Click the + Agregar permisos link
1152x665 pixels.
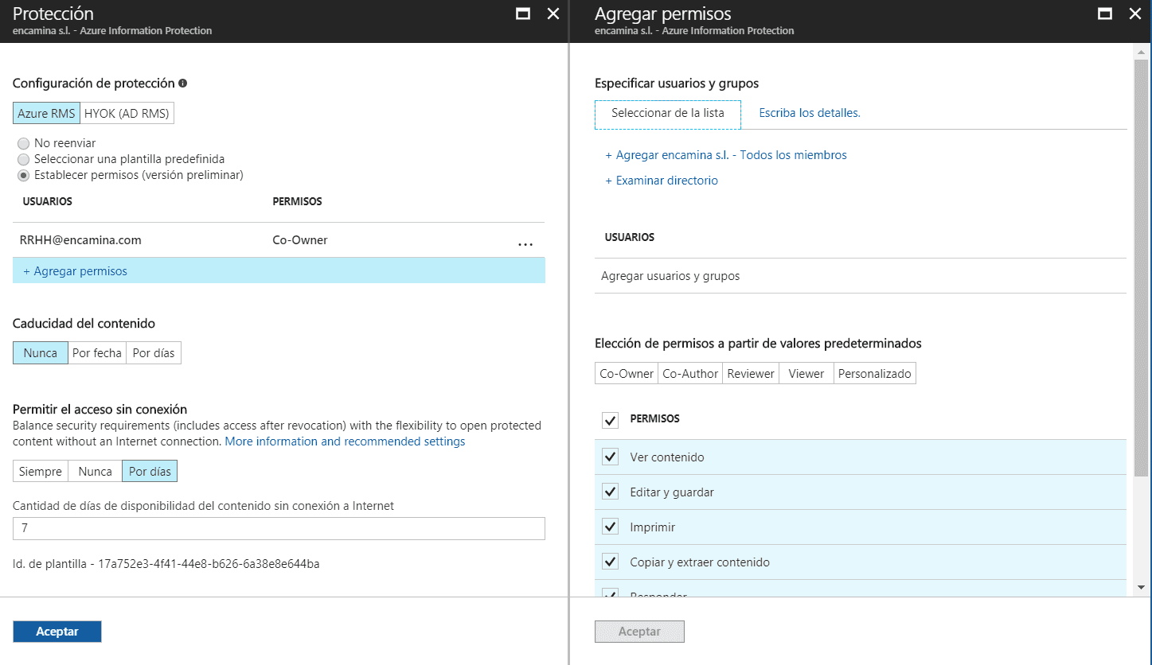point(76,271)
